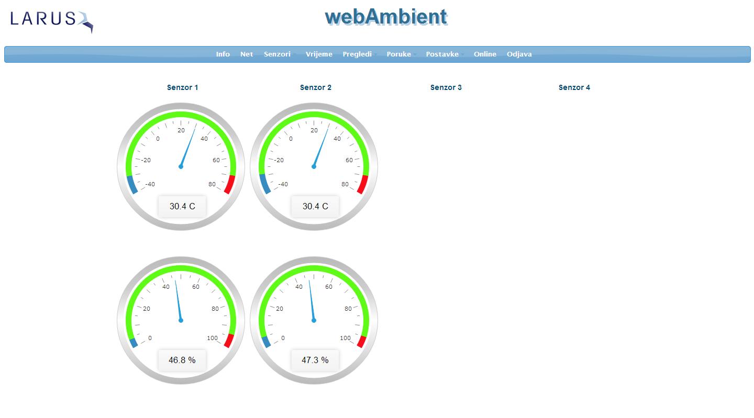Click the Senzor 1 heading
The image size is (754, 418).
point(182,87)
